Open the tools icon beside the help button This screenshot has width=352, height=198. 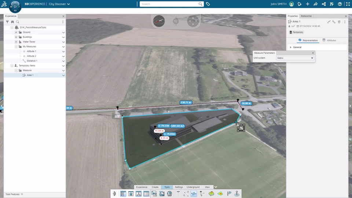[332, 4]
